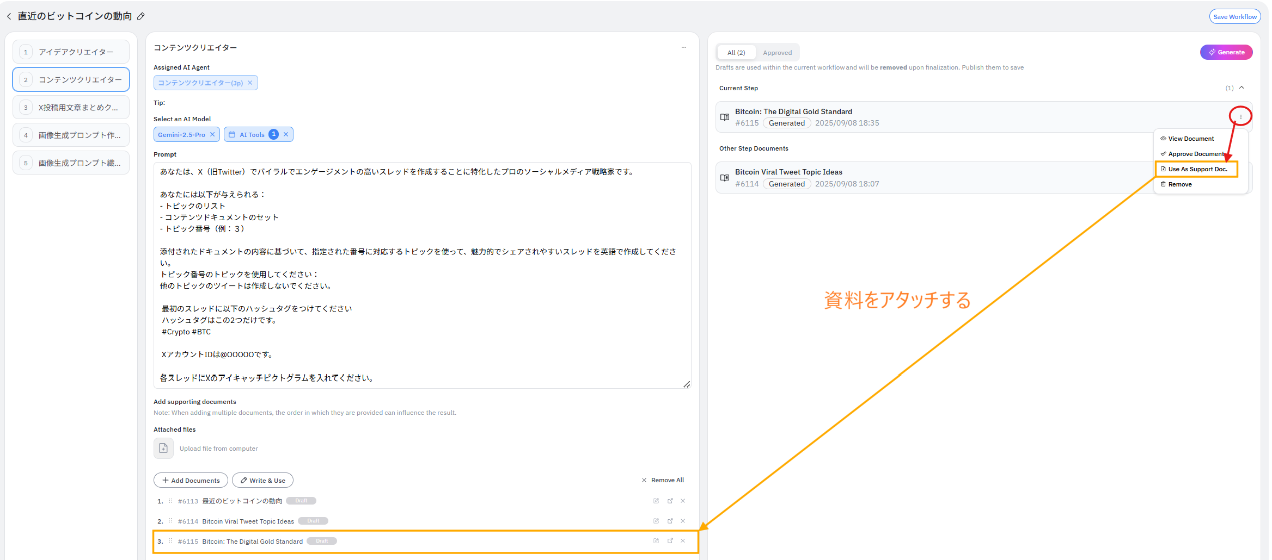1272x560 pixels.
Task: Open the three-dot menu on Bitcoin: The Digital Gold Standard
Action: [1240, 116]
